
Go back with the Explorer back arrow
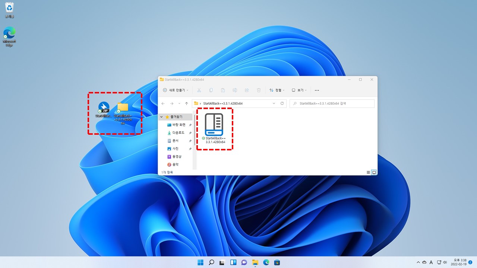(x=163, y=103)
